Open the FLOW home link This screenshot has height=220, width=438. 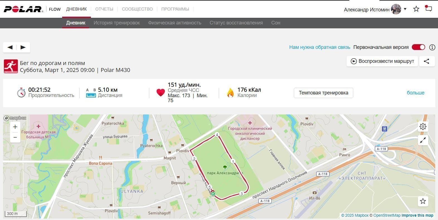[x=55, y=9]
